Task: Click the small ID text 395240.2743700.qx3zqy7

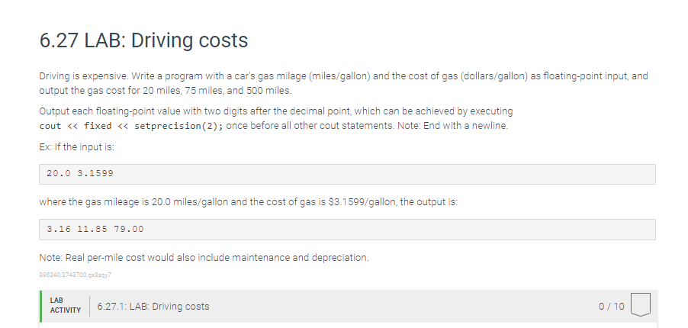Action: click(75, 275)
